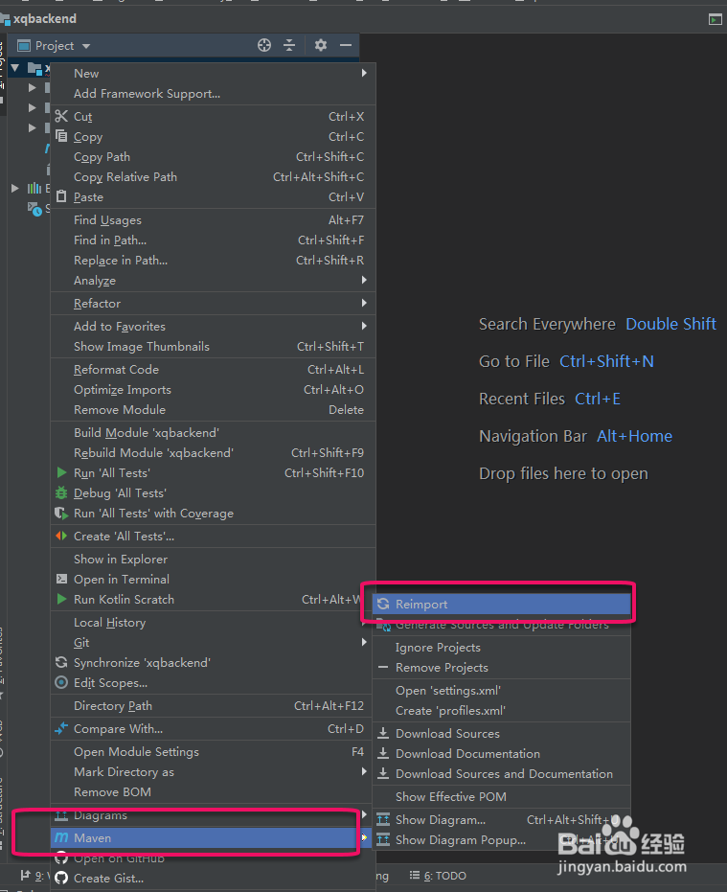Screen dimensions: 727x892
Task: Choose Cut from the context menu
Action: [83, 117]
